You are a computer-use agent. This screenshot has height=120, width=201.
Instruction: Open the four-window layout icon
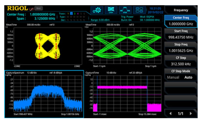coord(139,10)
